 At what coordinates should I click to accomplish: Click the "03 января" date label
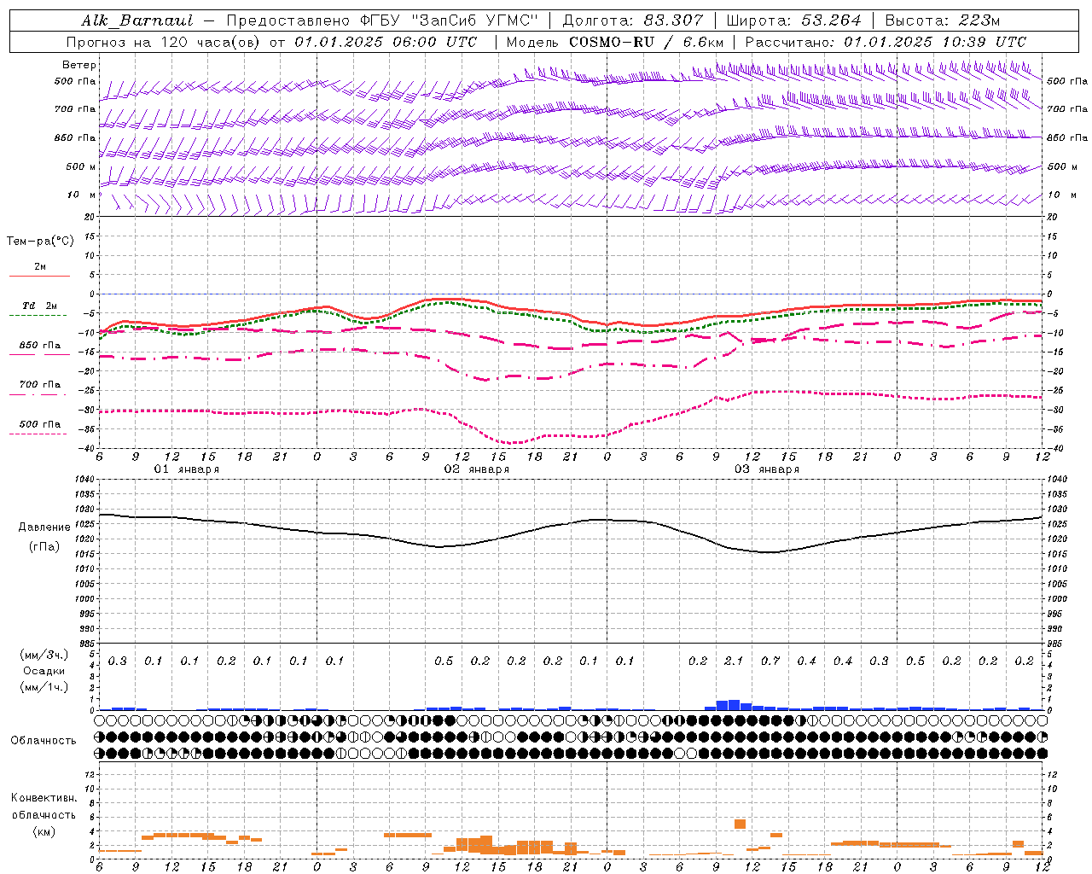[x=766, y=469]
